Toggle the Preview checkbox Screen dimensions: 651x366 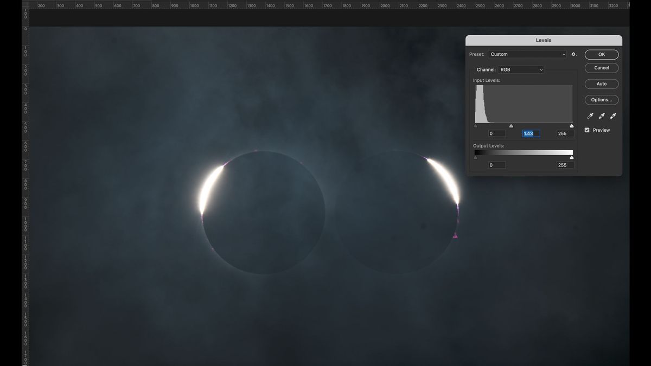(x=587, y=130)
